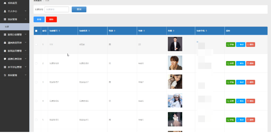Screen dimensions: 271x134
Task: Click the 游戏道具管理 sidebar icon
Action: 5,51
